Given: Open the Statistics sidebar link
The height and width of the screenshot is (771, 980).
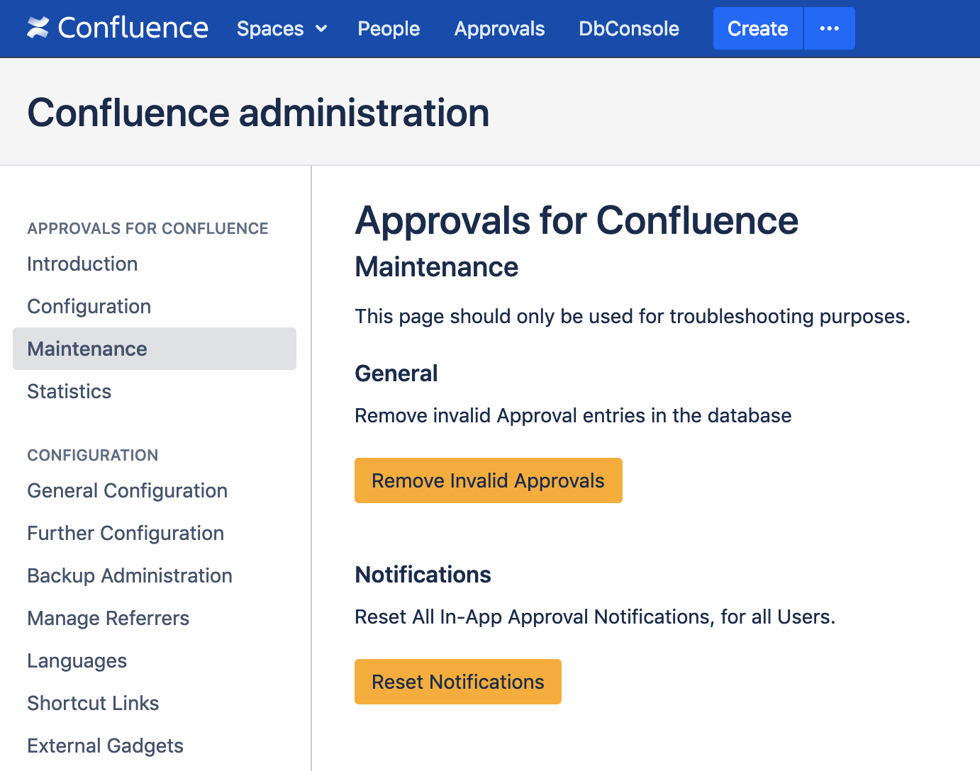Looking at the screenshot, I should (x=69, y=391).
